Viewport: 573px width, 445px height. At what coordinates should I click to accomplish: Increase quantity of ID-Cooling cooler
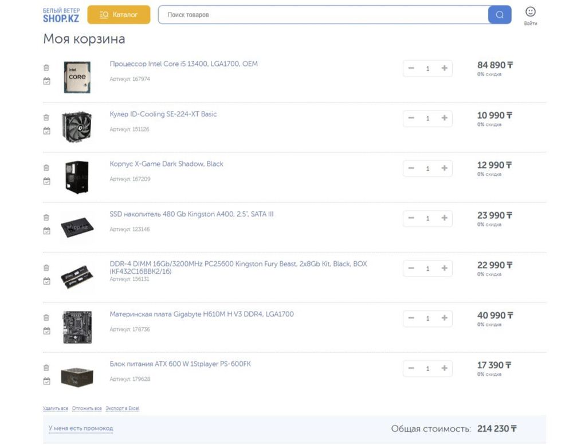[x=445, y=118]
